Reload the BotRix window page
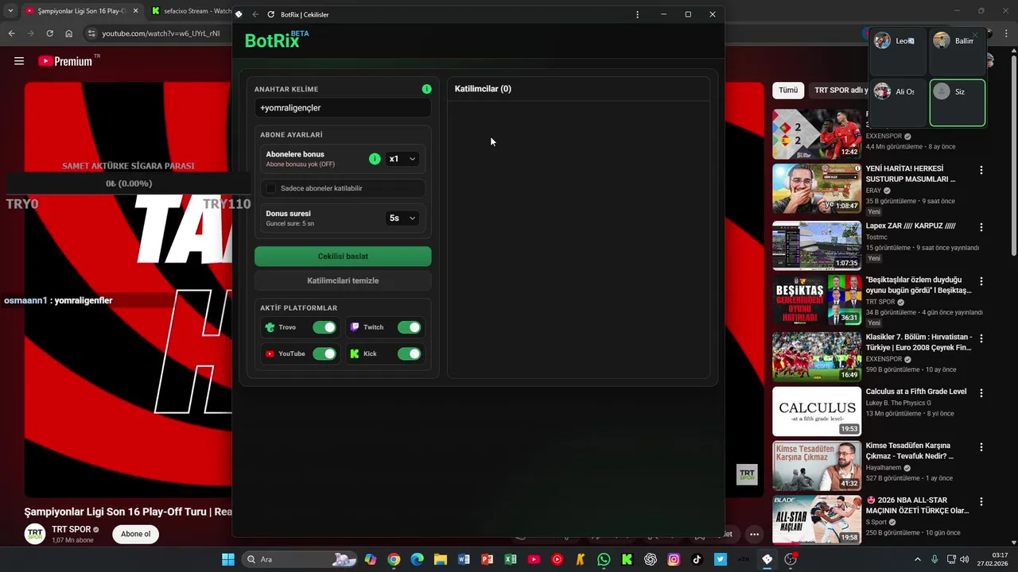1018x572 pixels. [271, 14]
